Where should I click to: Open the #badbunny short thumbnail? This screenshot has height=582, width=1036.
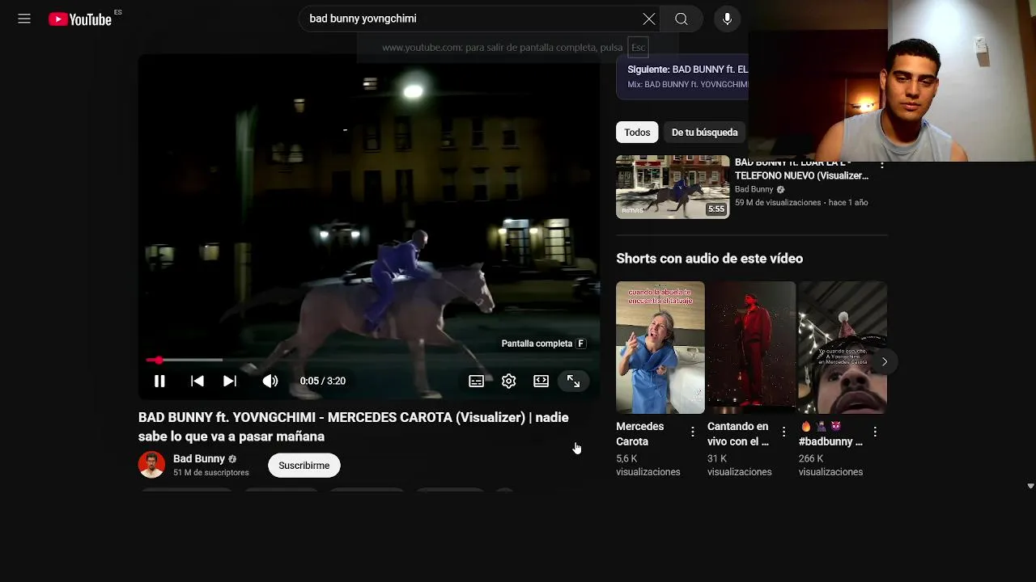[x=843, y=348]
